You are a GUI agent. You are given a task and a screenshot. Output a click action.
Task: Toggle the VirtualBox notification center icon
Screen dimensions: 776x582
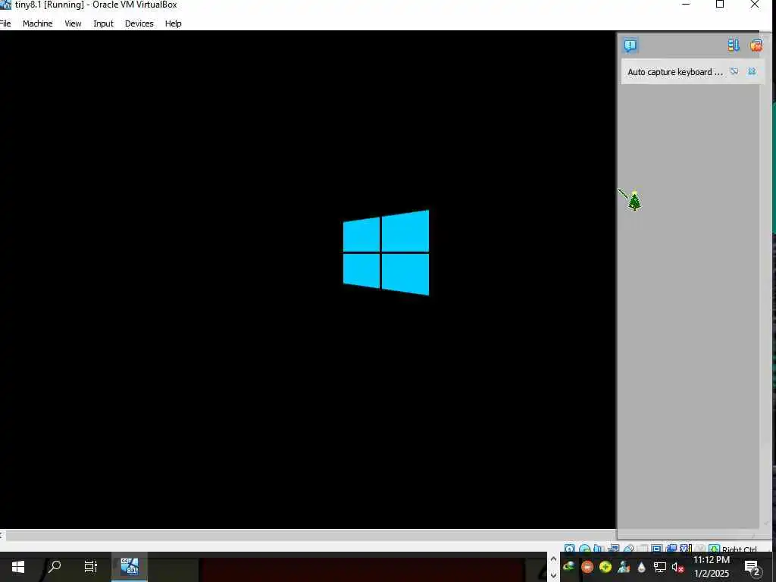click(x=630, y=45)
